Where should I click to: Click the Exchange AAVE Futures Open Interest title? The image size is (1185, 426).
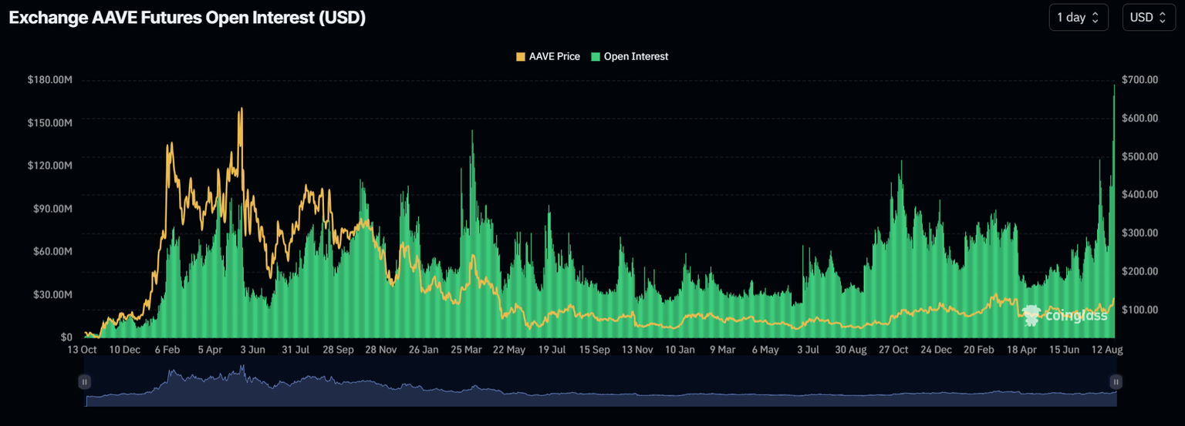(x=187, y=18)
